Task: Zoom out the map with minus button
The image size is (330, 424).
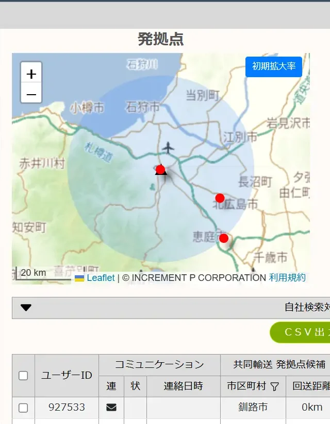Action: tap(31, 94)
